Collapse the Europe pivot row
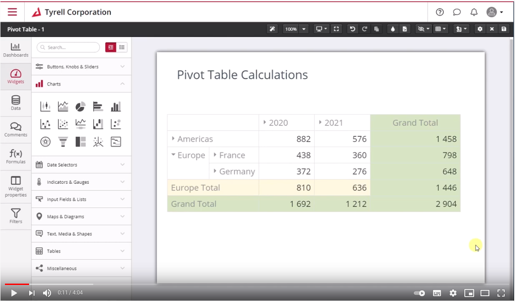The width and height of the screenshot is (515, 302). (x=173, y=155)
